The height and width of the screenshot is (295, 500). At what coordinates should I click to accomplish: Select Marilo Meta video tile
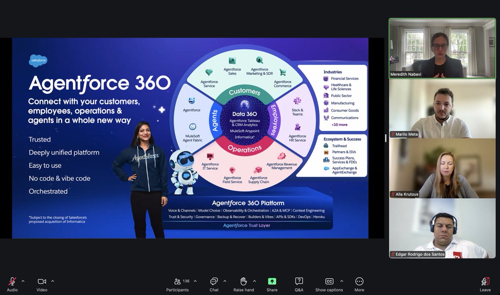coord(442,108)
